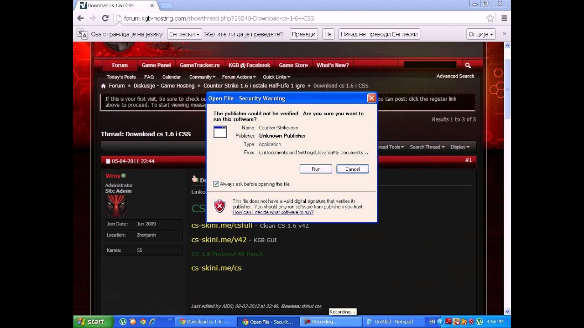The image size is (584, 328).
Task: Open 'How can I decide what software to run?' link
Action: [x=273, y=212]
